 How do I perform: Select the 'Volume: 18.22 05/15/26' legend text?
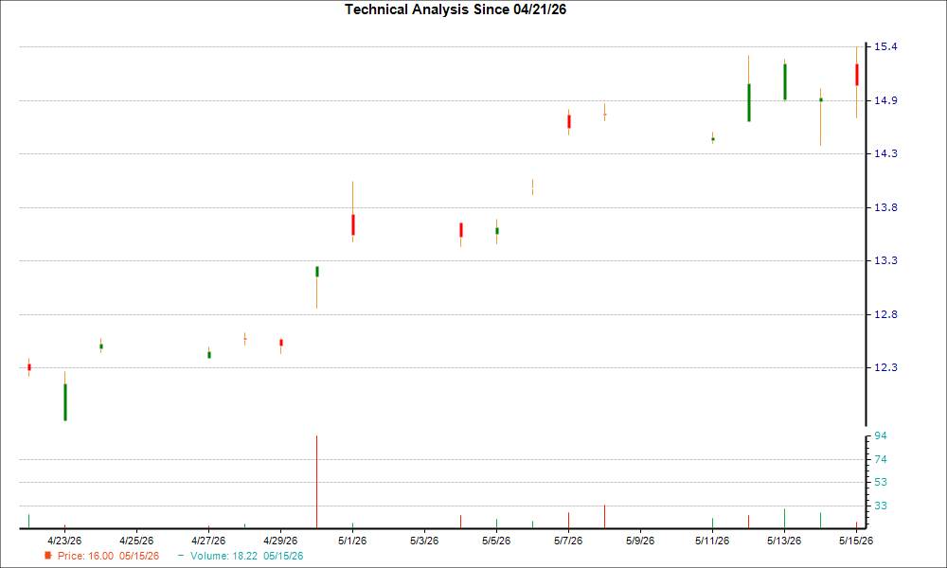pos(246,556)
